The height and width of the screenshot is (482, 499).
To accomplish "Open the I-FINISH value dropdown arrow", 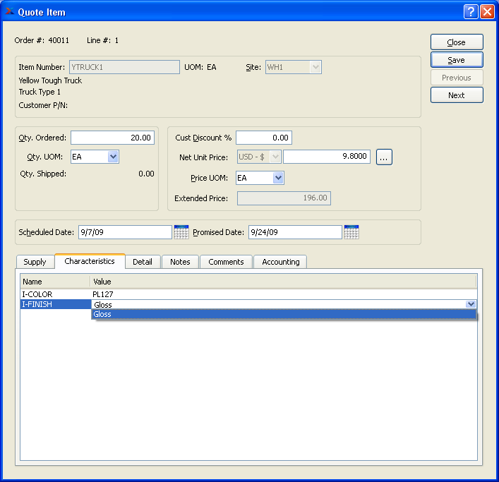I will click(x=471, y=304).
